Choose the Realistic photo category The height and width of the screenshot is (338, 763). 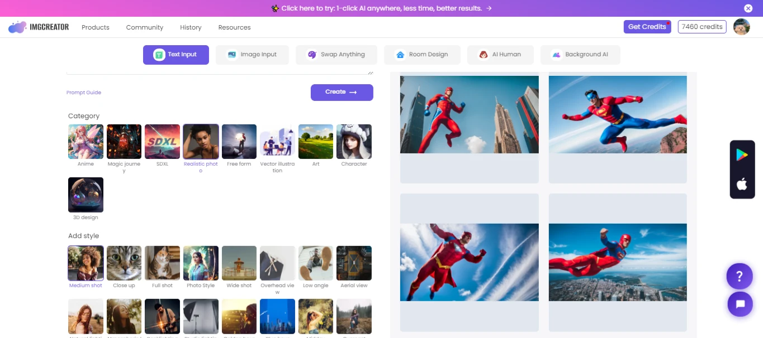201,142
